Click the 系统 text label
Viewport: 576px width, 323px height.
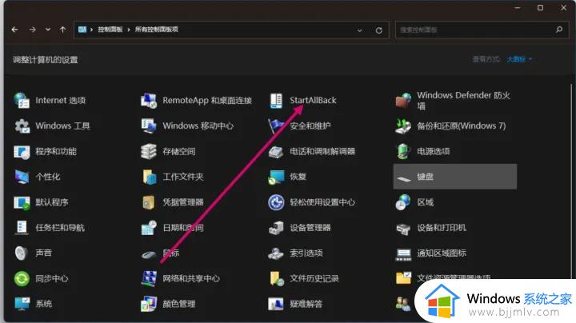click(x=43, y=304)
